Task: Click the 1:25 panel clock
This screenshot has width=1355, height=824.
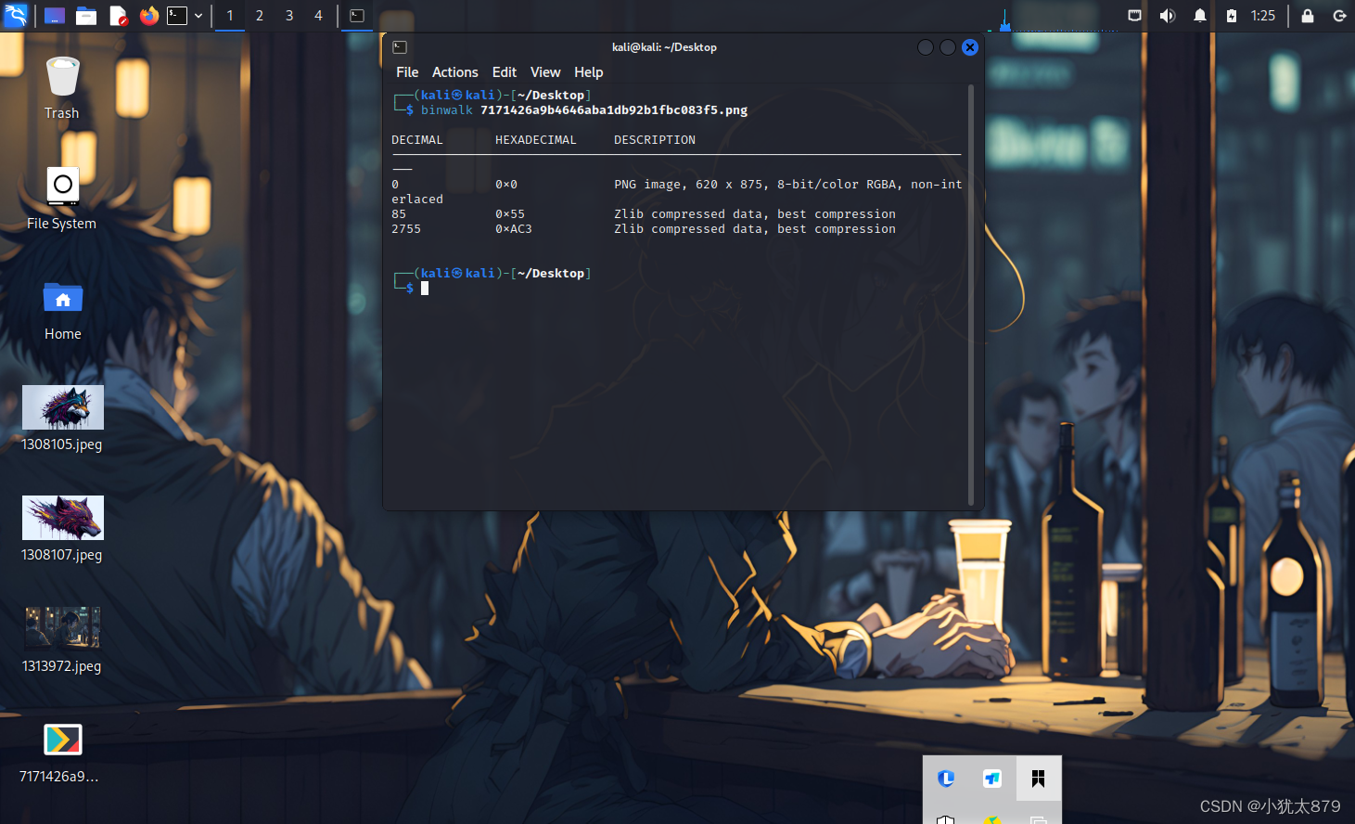Action: [x=1263, y=16]
